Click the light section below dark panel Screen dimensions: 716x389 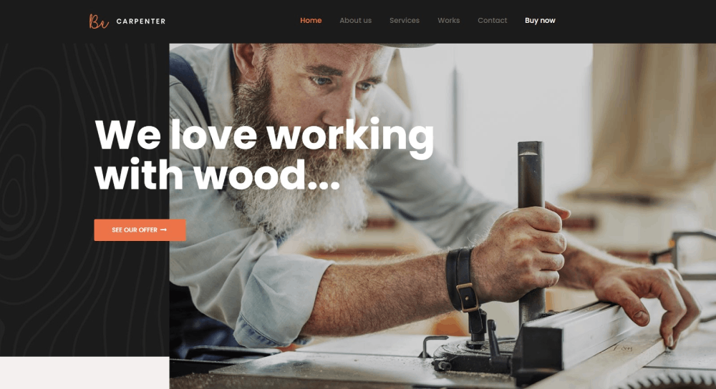[84, 373]
